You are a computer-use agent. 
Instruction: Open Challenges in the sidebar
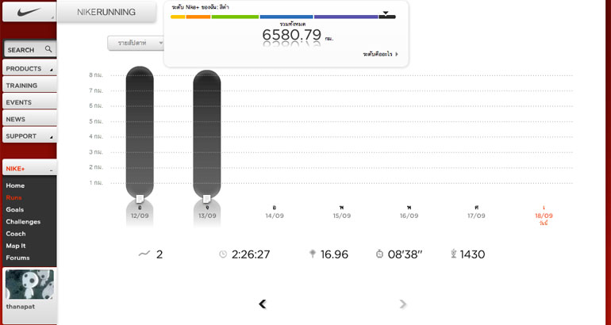23,222
